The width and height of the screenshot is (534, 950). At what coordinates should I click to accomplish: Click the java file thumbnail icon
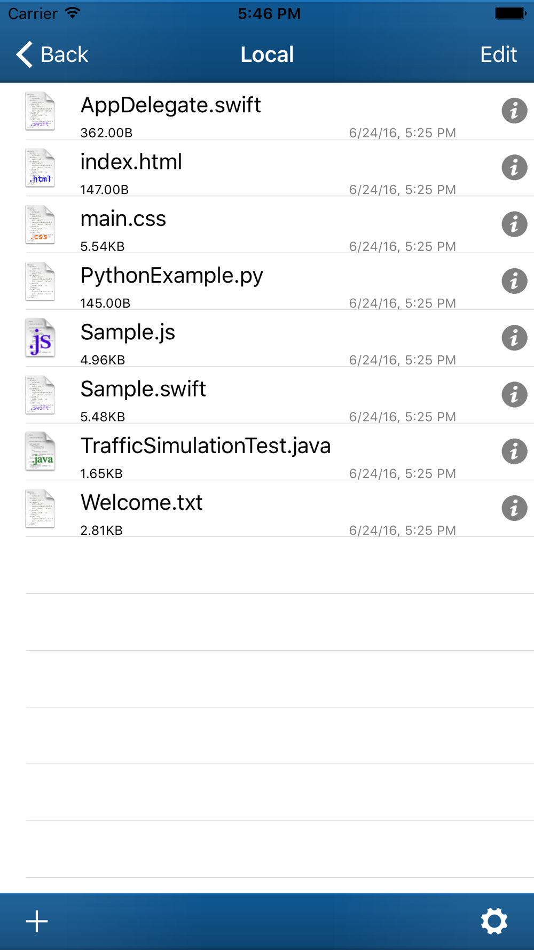pyautogui.click(x=40, y=451)
